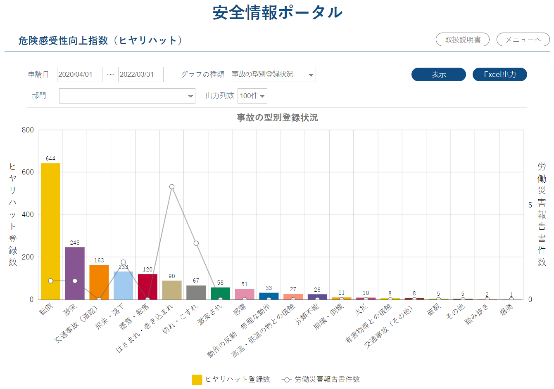Toggle 労働災害報告書件数 legend line marker

287,380
